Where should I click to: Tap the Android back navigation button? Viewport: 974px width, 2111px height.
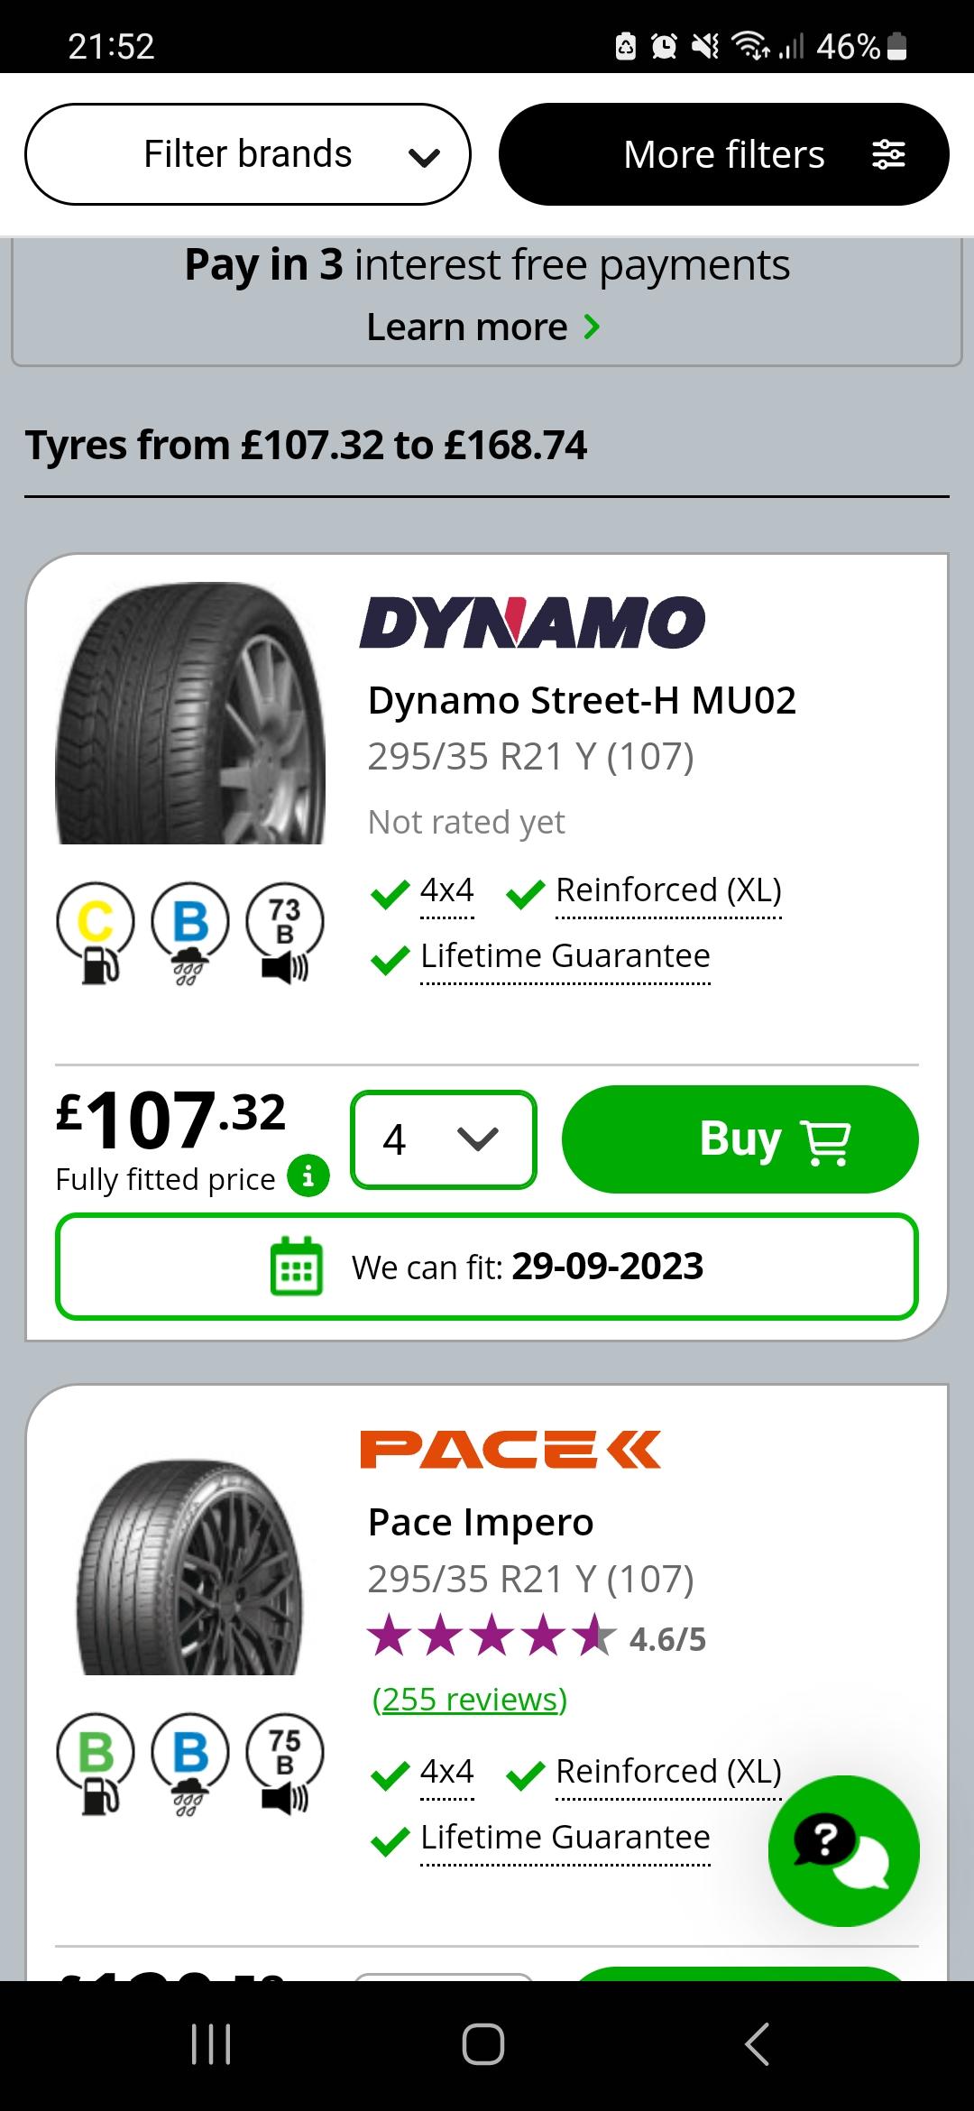pyautogui.click(x=756, y=2044)
